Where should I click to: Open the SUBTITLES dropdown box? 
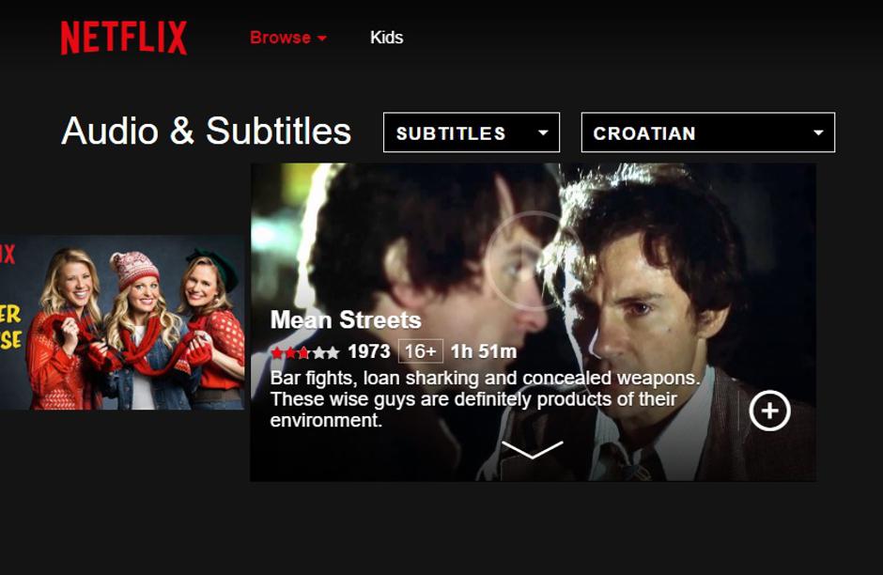pyautogui.click(x=472, y=132)
